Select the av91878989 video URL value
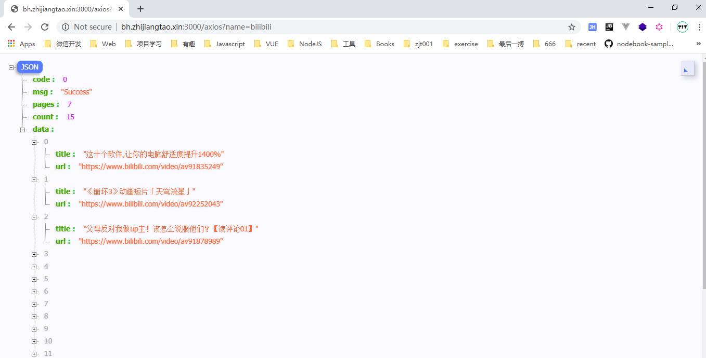706x358 pixels. (151, 241)
